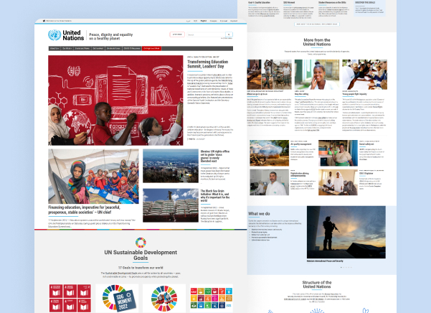Click the SDG Moment heading
This screenshot has width=431, height=313.
click(289, 2)
